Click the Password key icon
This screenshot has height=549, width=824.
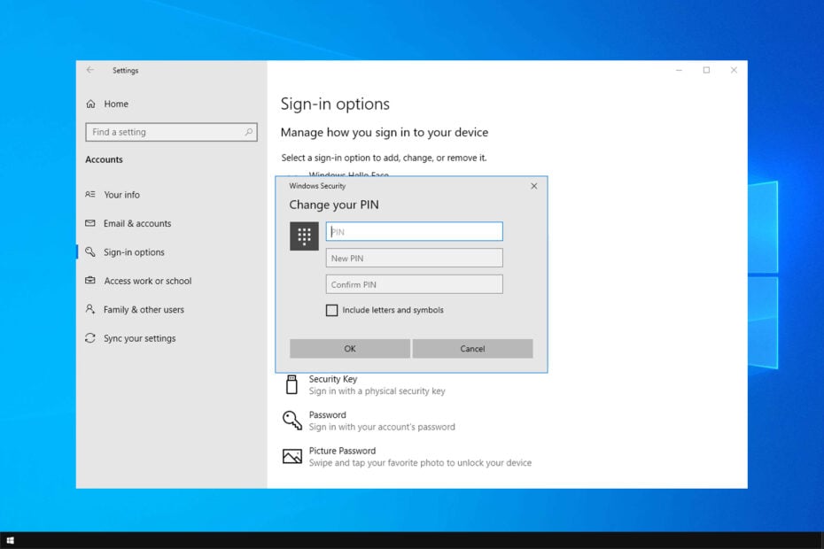tap(292, 420)
